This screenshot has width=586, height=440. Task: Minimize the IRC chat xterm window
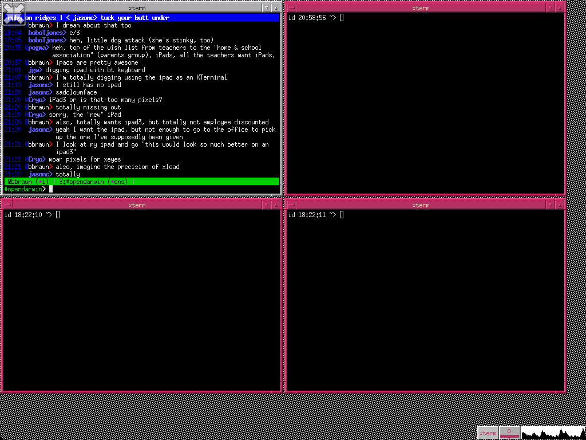(267, 8)
